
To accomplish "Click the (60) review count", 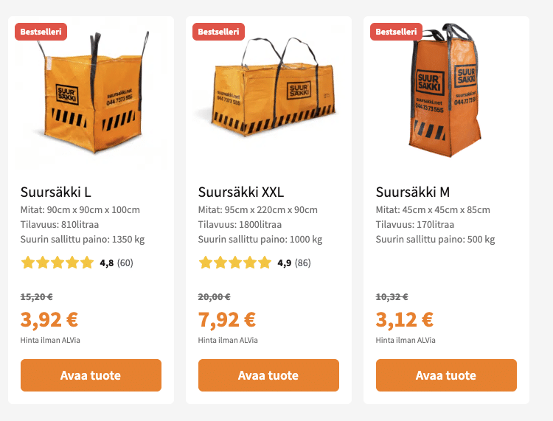I will (x=125, y=263).
